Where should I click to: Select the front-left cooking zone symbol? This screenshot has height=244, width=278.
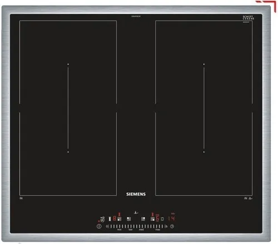click(120, 219)
